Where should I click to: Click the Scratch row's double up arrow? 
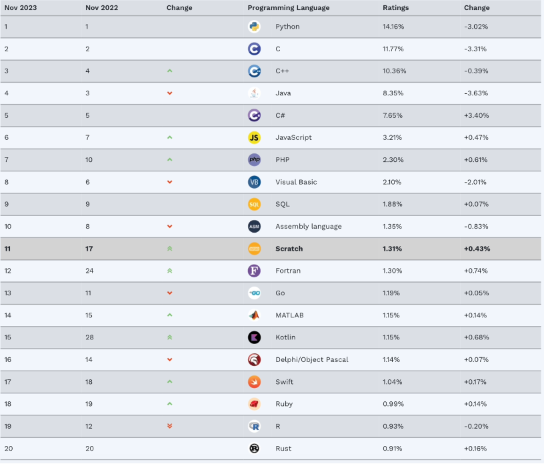click(170, 249)
